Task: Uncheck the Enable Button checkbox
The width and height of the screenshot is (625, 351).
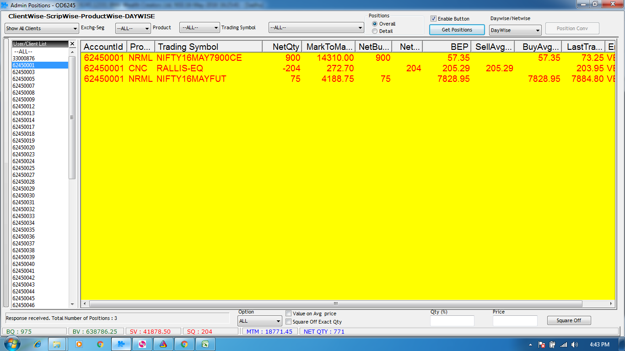Action: click(433, 19)
